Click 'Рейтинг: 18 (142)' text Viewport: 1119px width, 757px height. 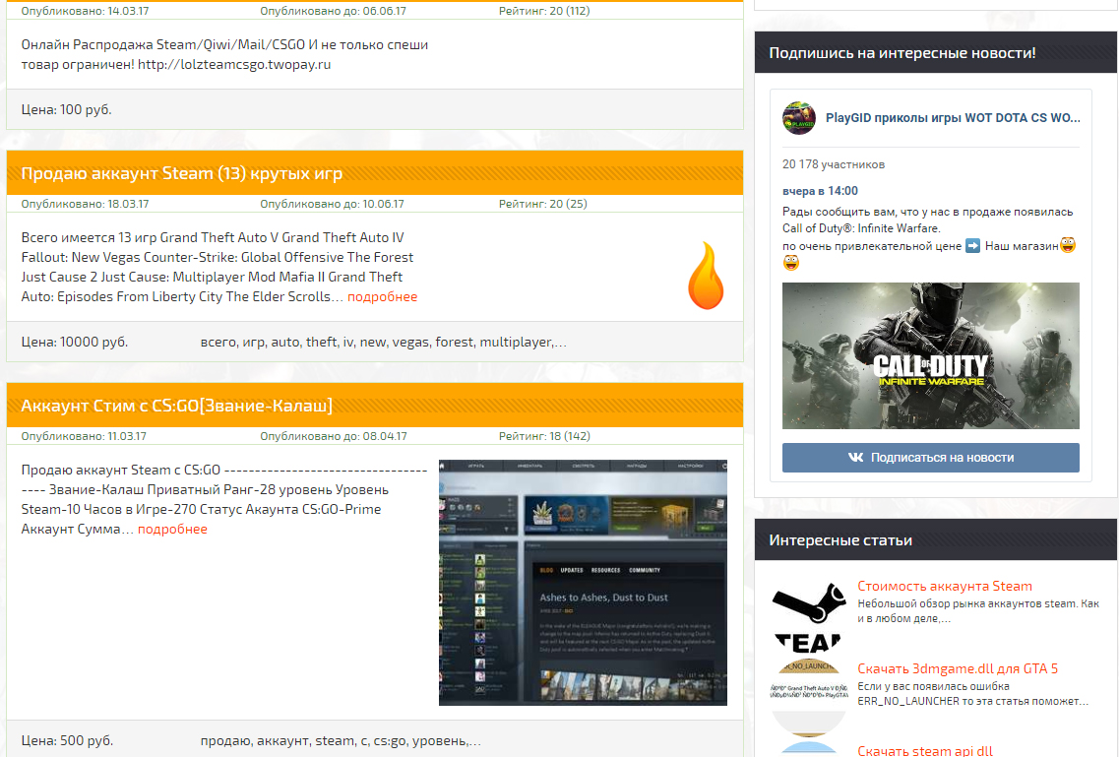coord(544,436)
